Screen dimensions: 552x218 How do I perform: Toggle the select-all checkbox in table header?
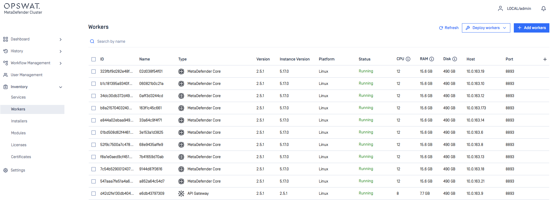[x=94, y=59]
